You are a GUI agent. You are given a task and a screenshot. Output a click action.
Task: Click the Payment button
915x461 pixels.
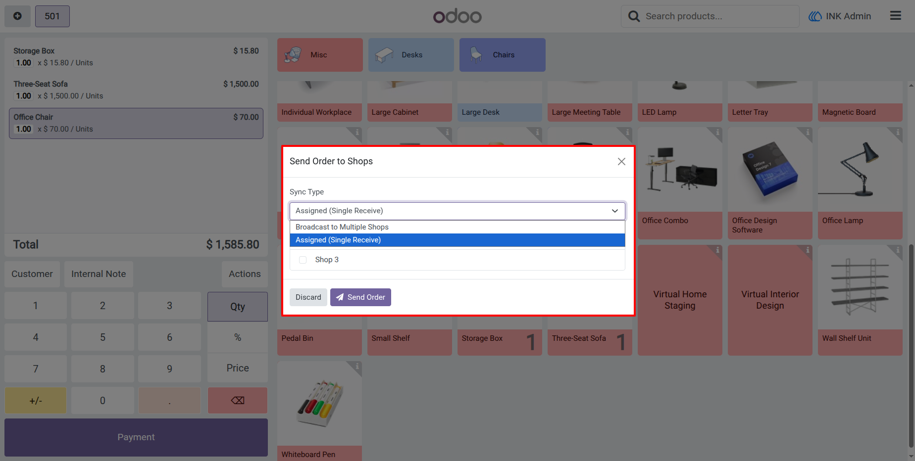136,437
